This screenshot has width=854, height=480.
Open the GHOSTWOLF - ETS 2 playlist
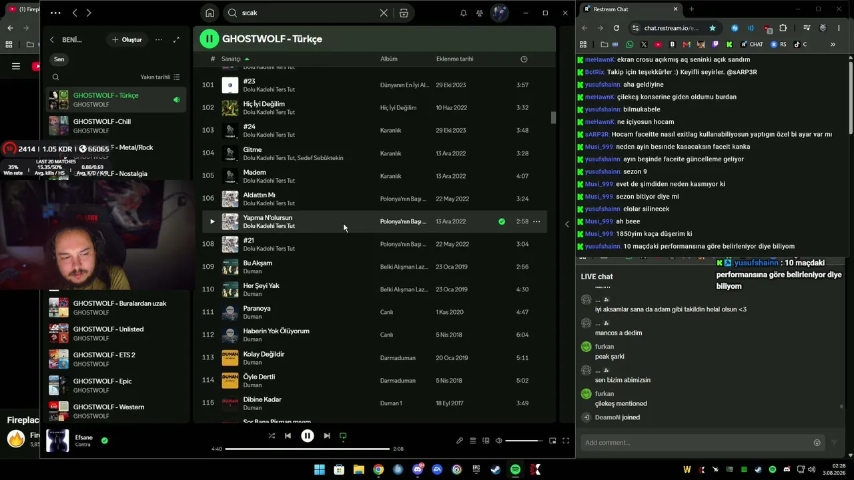click(x=116, y=359)
